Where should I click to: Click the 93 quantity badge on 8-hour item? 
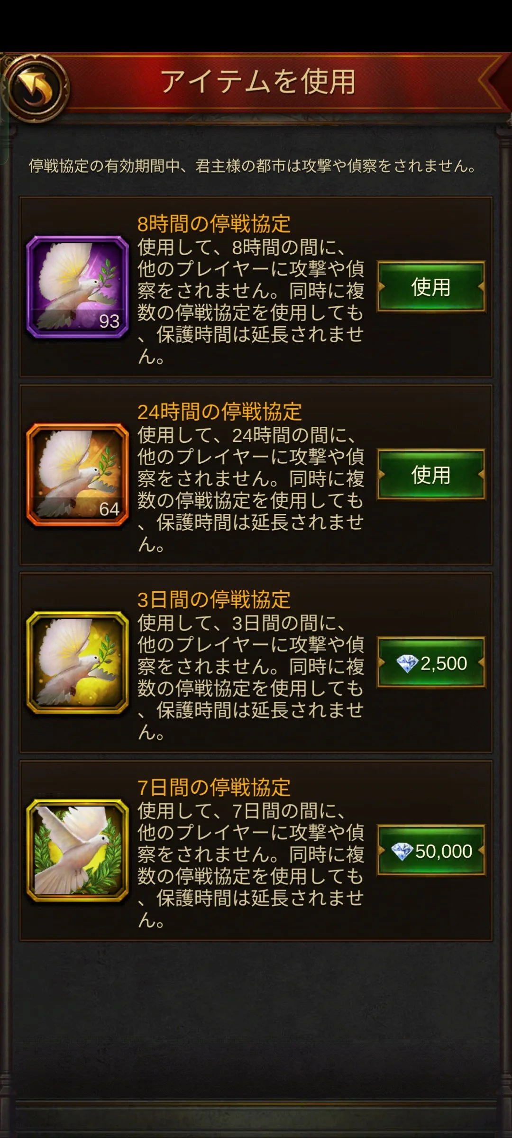pyautogui.click(x=109, y=321)
